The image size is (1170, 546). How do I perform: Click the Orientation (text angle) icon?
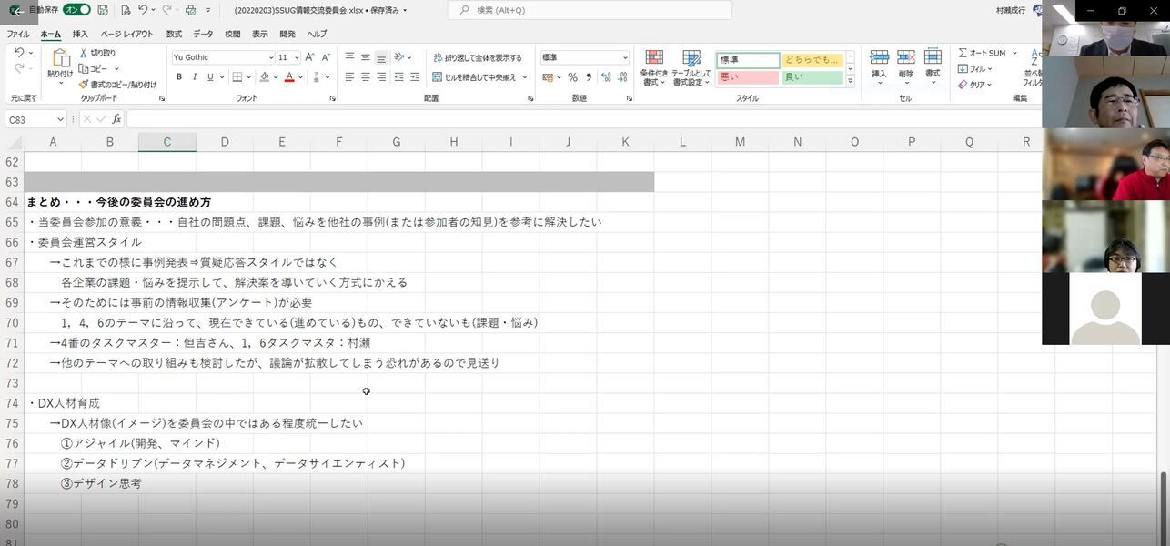[401, 57]
